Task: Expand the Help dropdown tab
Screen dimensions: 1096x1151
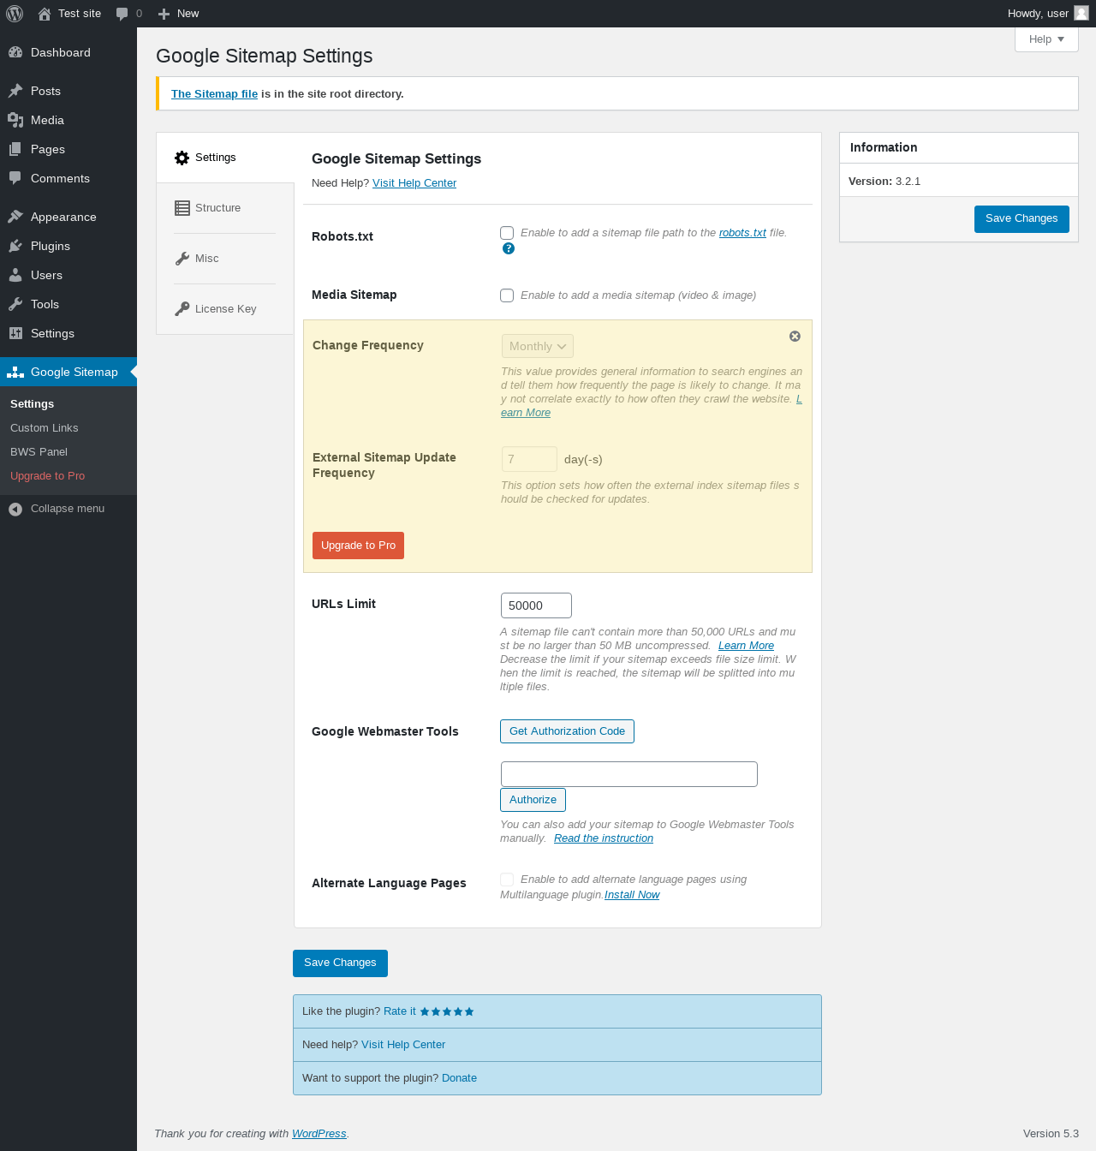Action: pos(1046,39)
